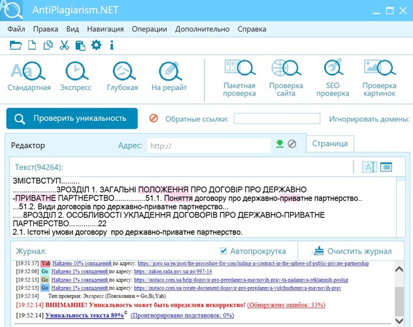Open the Справка menu
Image resolution: width=413 pixels, height=327 pixels.
point(252,29)
